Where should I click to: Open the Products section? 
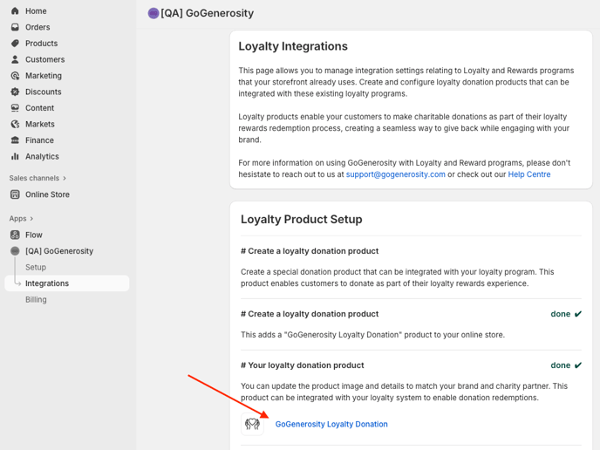[x=41, y=44]
